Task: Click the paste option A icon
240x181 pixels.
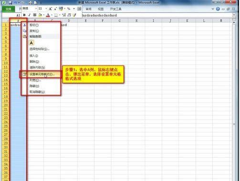Action: tap(31, 43)
